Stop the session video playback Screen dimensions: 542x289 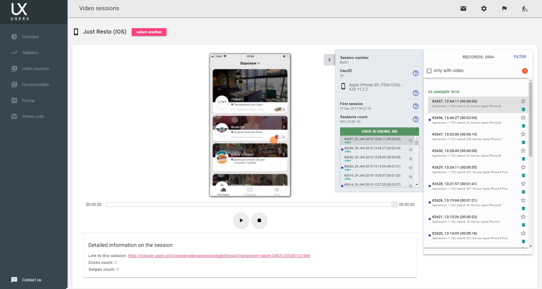click(x=259, y=220)
